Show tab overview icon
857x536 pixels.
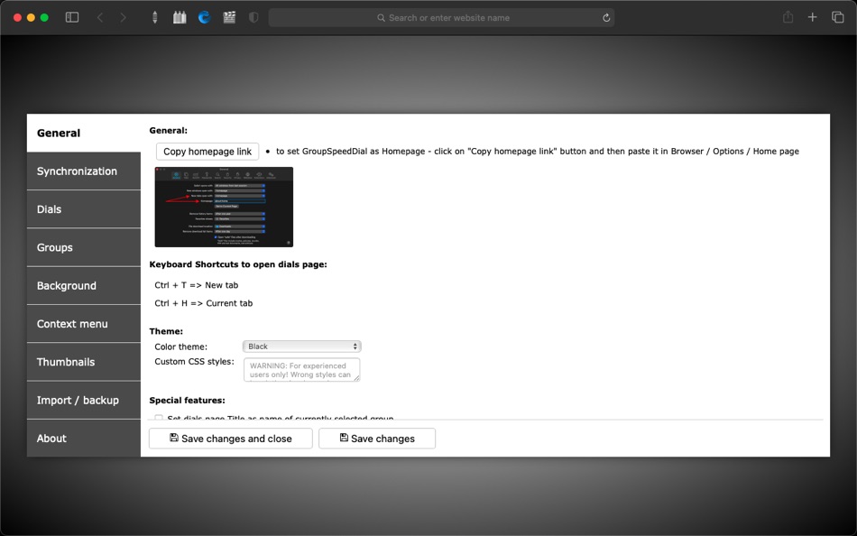(x=837, y=17)
